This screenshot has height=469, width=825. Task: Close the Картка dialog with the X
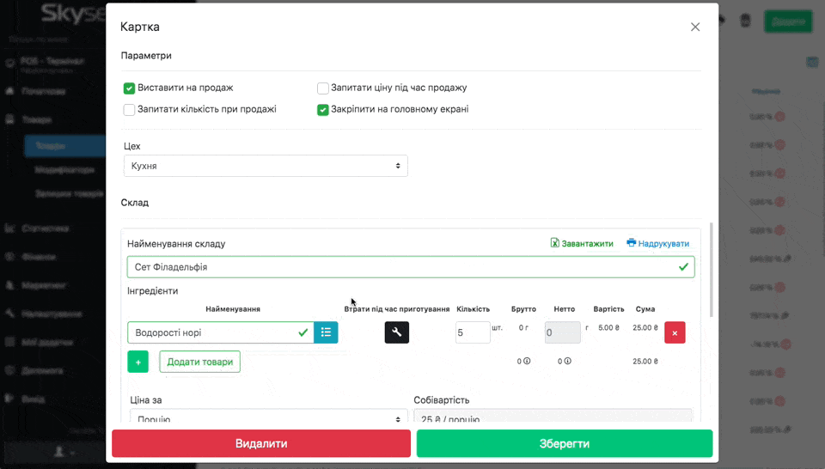click(695, 27)
